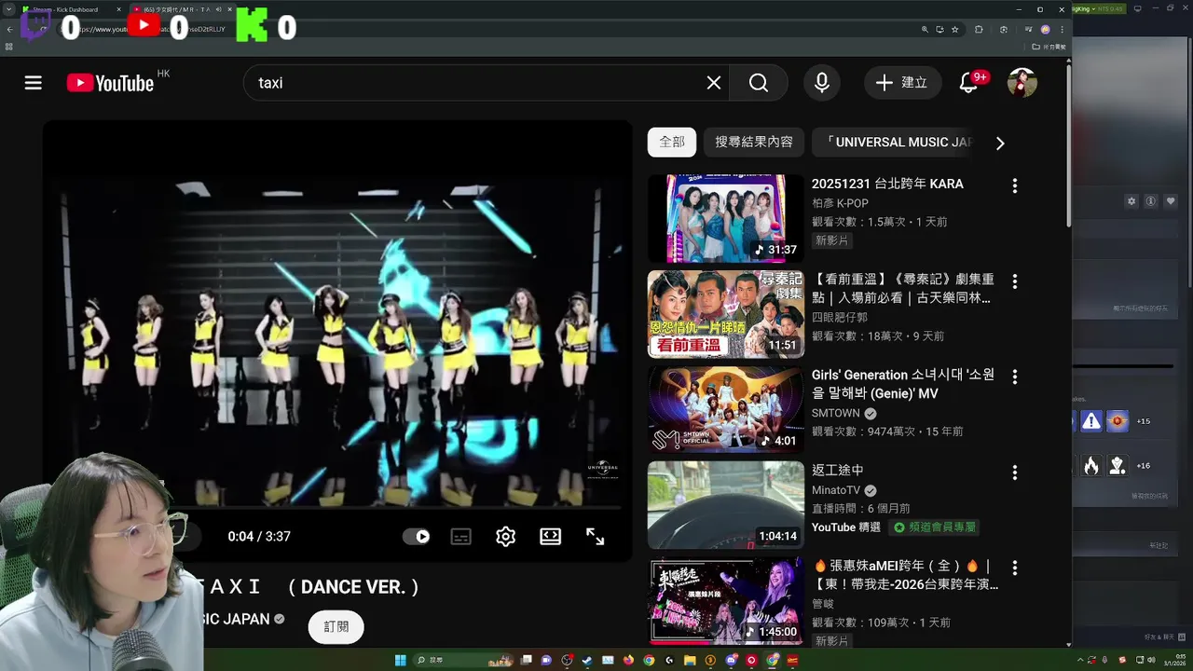Click the +16 badge count in Steam window
Image resolution: width=1193 pixels, height=671 pixels.
coord(1143,465)
